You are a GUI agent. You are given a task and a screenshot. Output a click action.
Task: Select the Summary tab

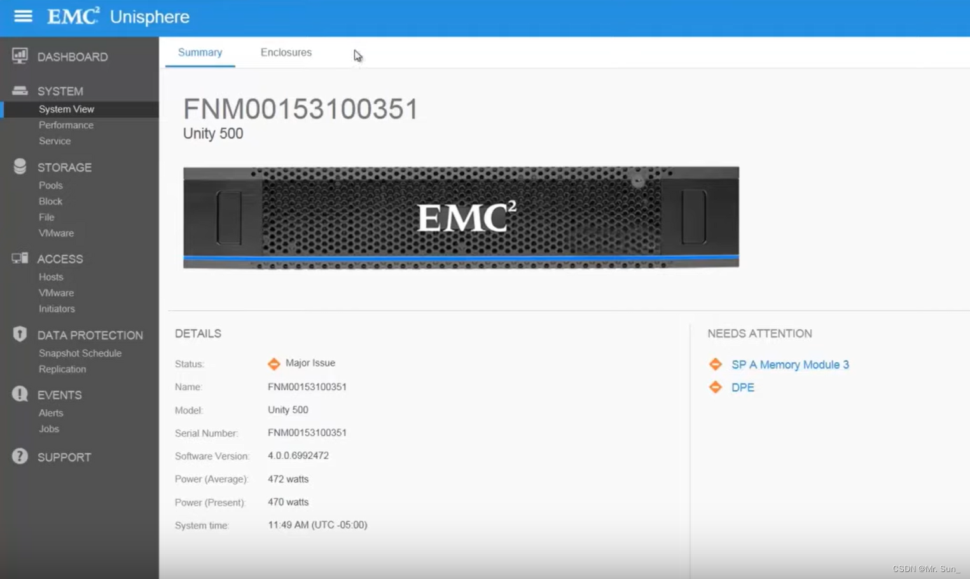coord(200,52)
